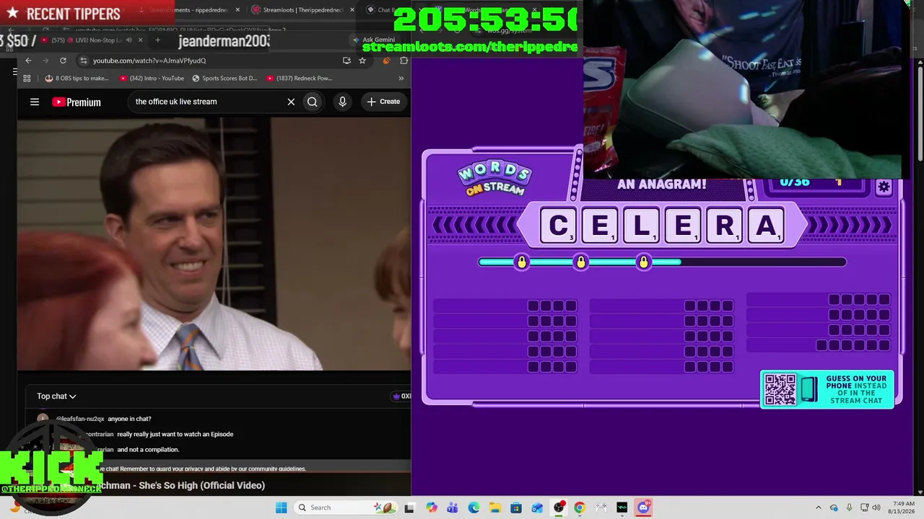Open site information icon in address bar
924x519 pixels.
pyautogui.click(x=84, y=61)
